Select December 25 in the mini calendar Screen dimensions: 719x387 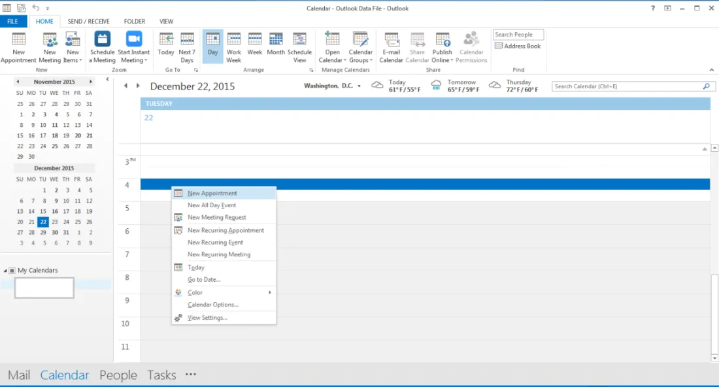coord(78,222)
